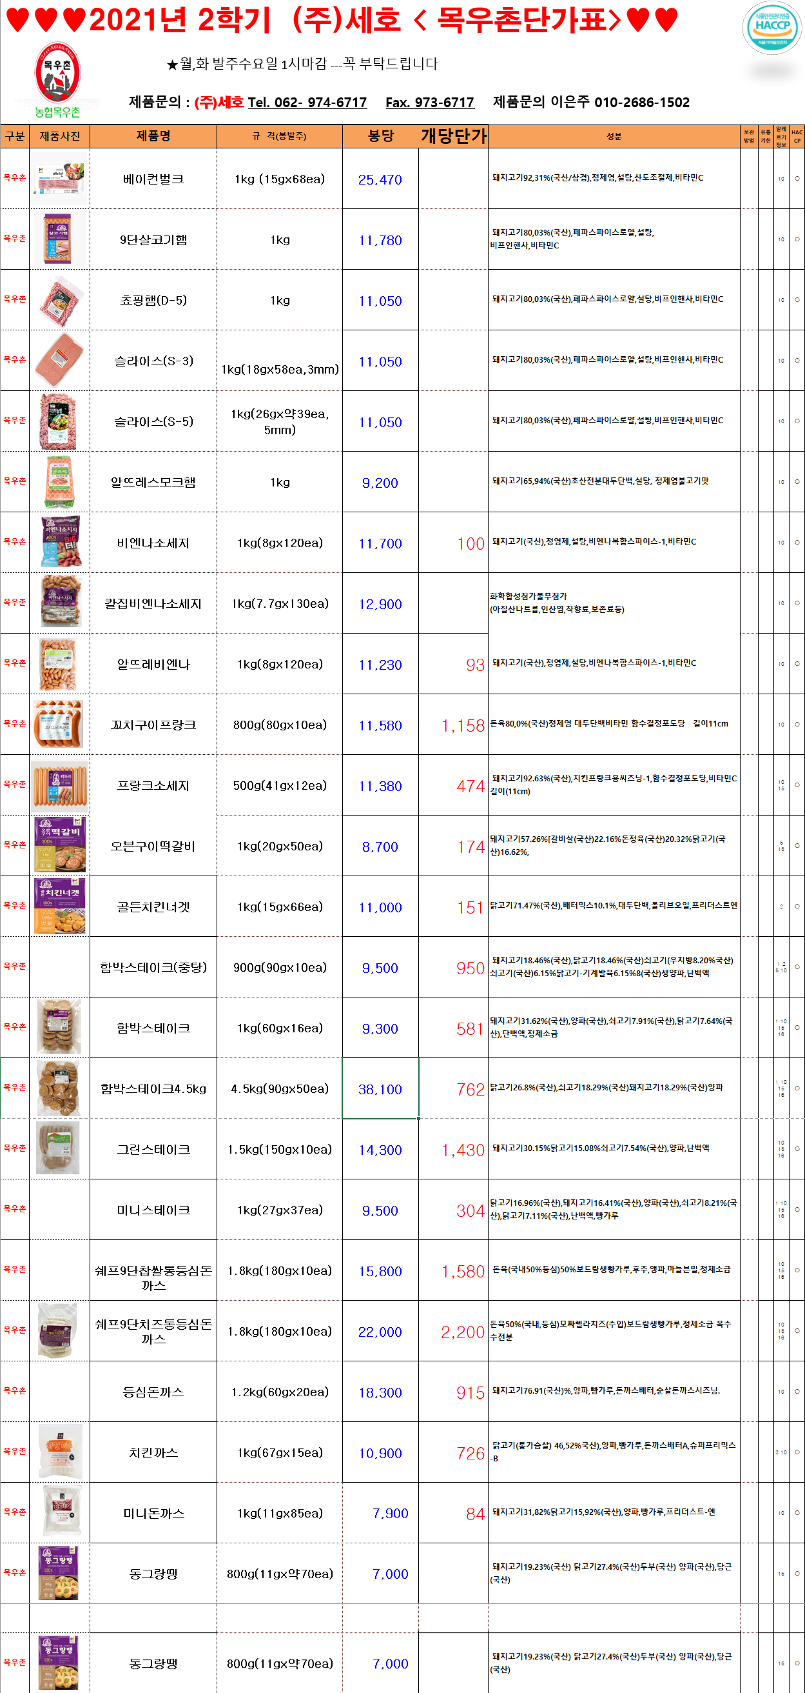Screen dimensions: 805x1693
Task: Click the 오븐구이떡갈비 package thumbnail
Action: pos(60,845)
